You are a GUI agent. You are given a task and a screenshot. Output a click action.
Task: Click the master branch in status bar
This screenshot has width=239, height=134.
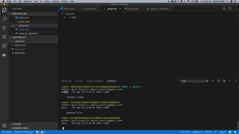pos(7,132)
